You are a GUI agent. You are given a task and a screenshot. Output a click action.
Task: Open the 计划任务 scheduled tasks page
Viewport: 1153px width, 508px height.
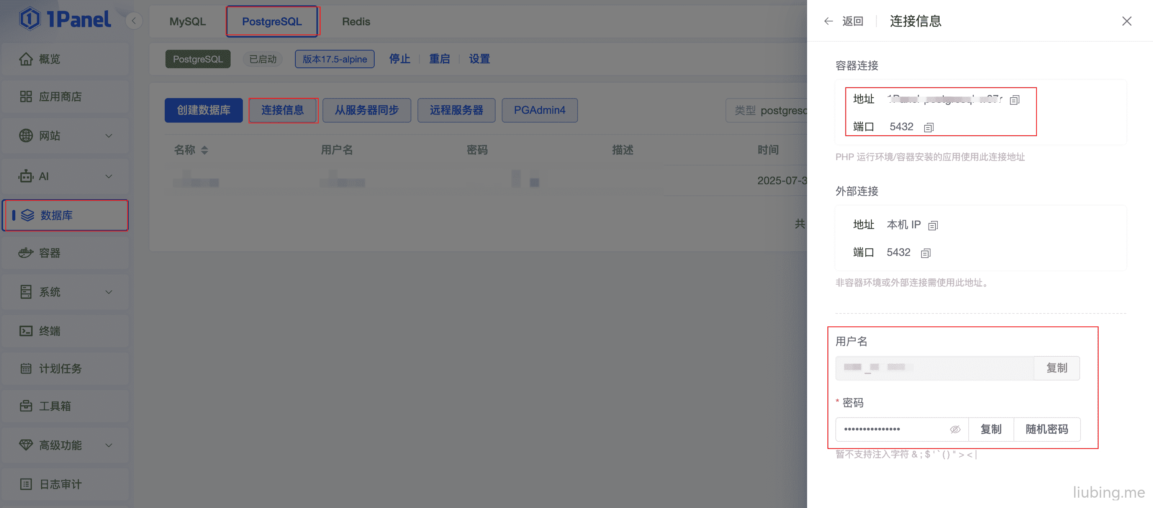(x=66, y=368)
